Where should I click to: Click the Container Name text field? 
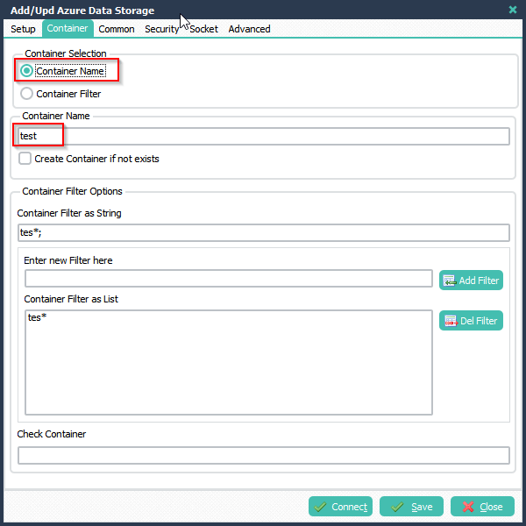[264, 136]
